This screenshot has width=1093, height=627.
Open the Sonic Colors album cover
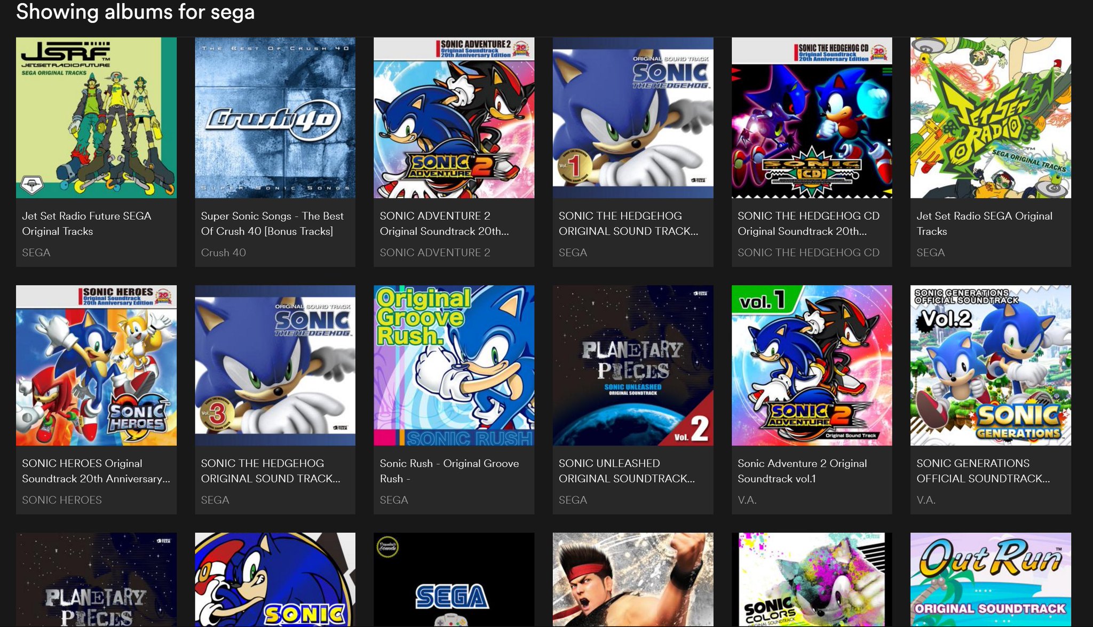coord(812,580)
